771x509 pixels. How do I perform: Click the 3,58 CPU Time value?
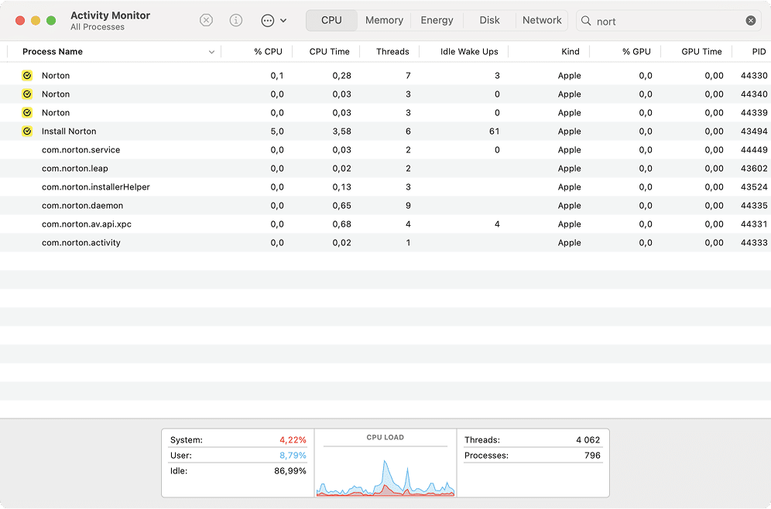click(x=341, y=132)
